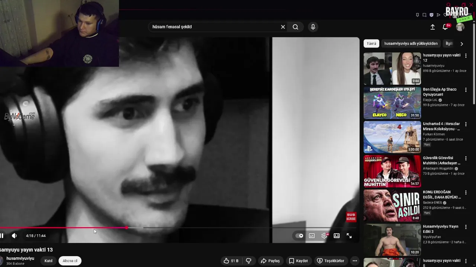Start voice search with the microphone
Viewport: 476px width, 267px height.
[x=313, y=27]
